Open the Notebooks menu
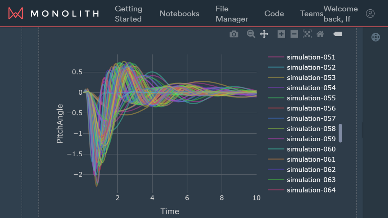 point(179,14)
